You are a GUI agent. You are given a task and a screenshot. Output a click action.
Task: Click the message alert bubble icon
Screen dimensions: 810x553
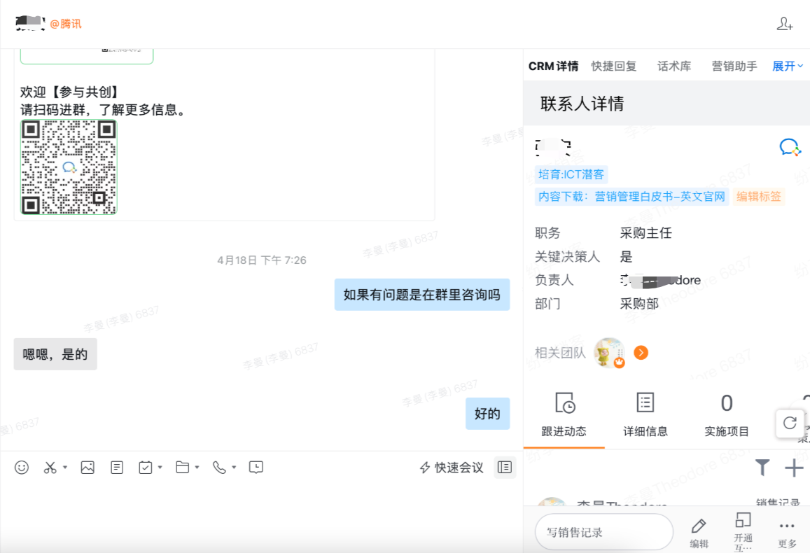(256, 468)
